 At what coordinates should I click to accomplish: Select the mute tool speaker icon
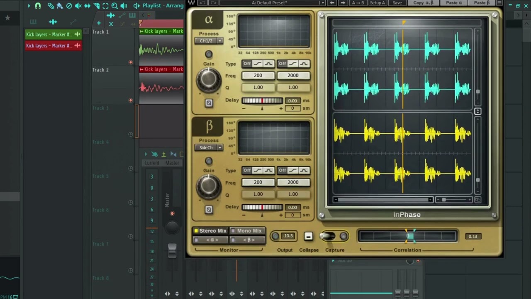pyautogui.click(x=78, y=6)
